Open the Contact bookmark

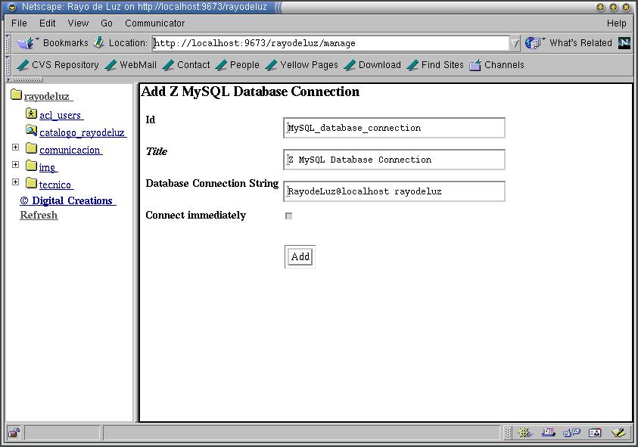186,65
